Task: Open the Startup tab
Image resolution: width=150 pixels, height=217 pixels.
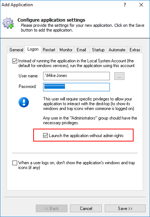Action: point(98,50)
